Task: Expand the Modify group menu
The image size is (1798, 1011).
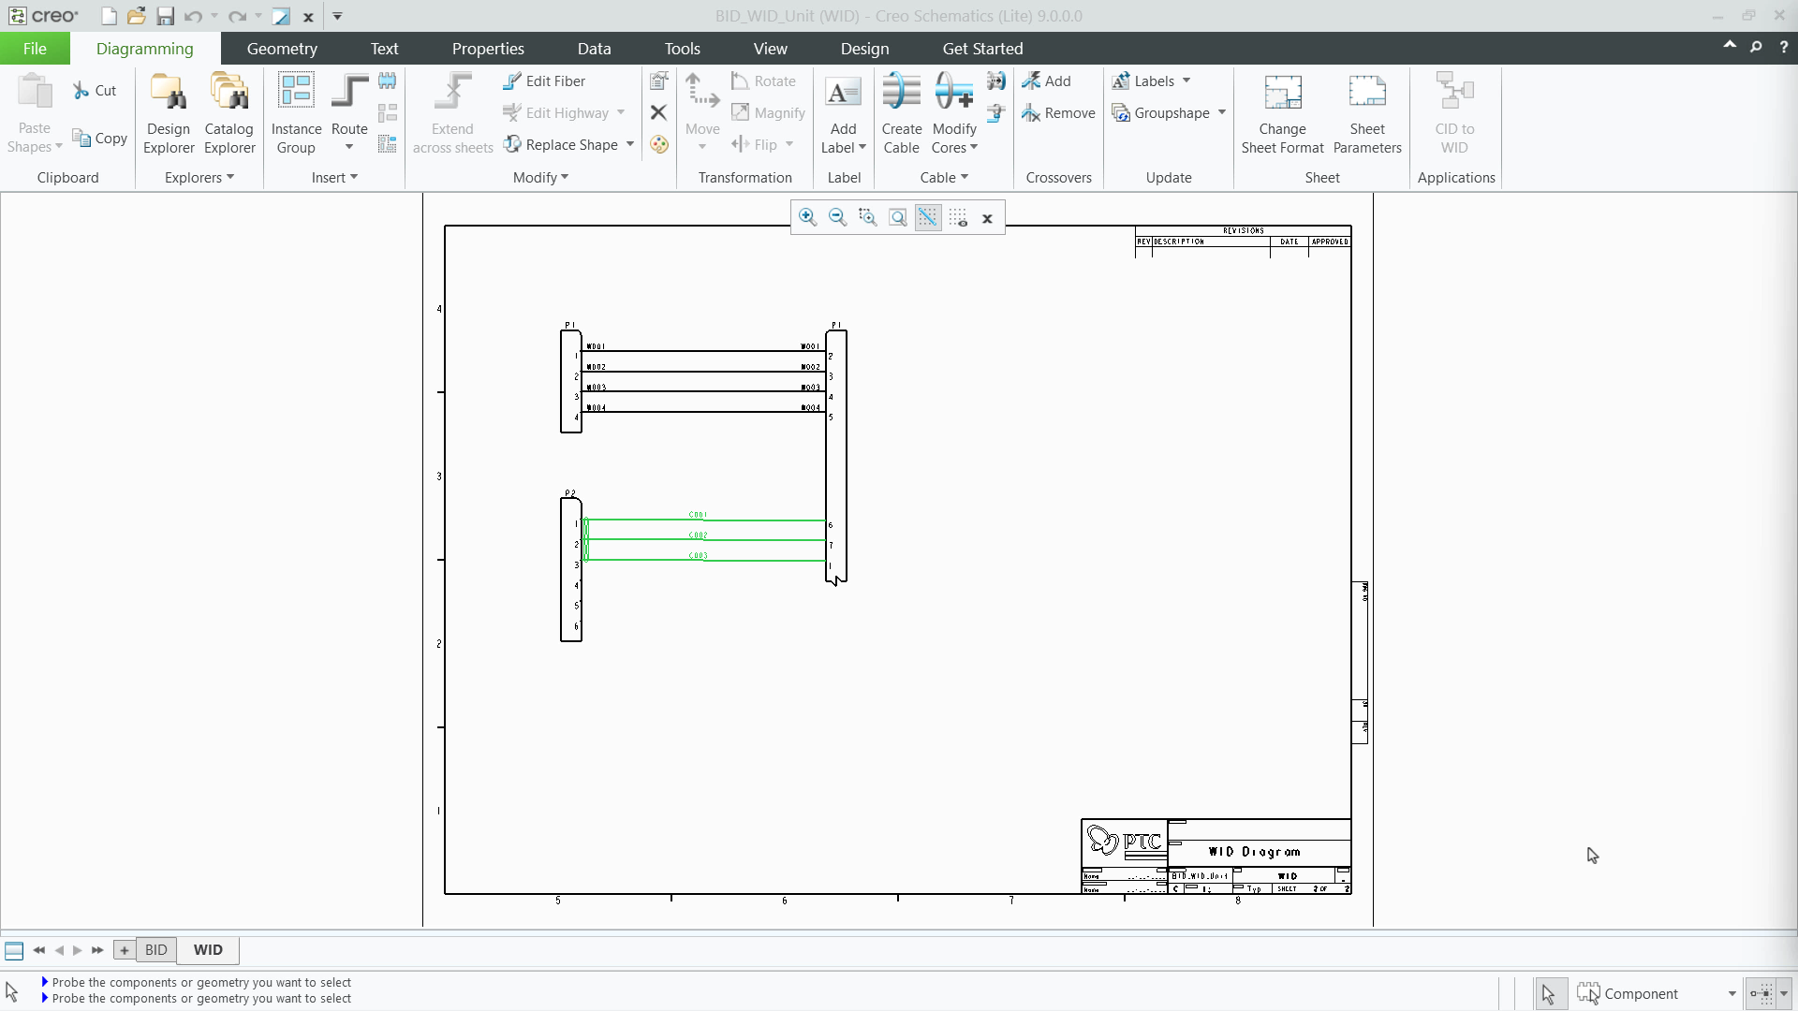Action: pyautogui.click(x=540, y=178)
